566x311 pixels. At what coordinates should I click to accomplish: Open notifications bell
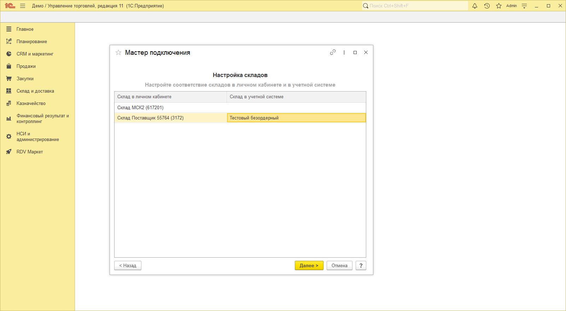(475, 6)
